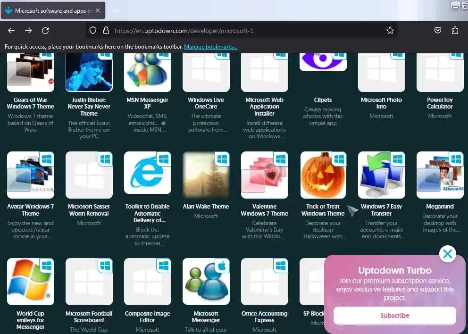468x334 pixels.
Task: Open Windows 7 Easy Transfer icon
Action: (x=382, y=175)
